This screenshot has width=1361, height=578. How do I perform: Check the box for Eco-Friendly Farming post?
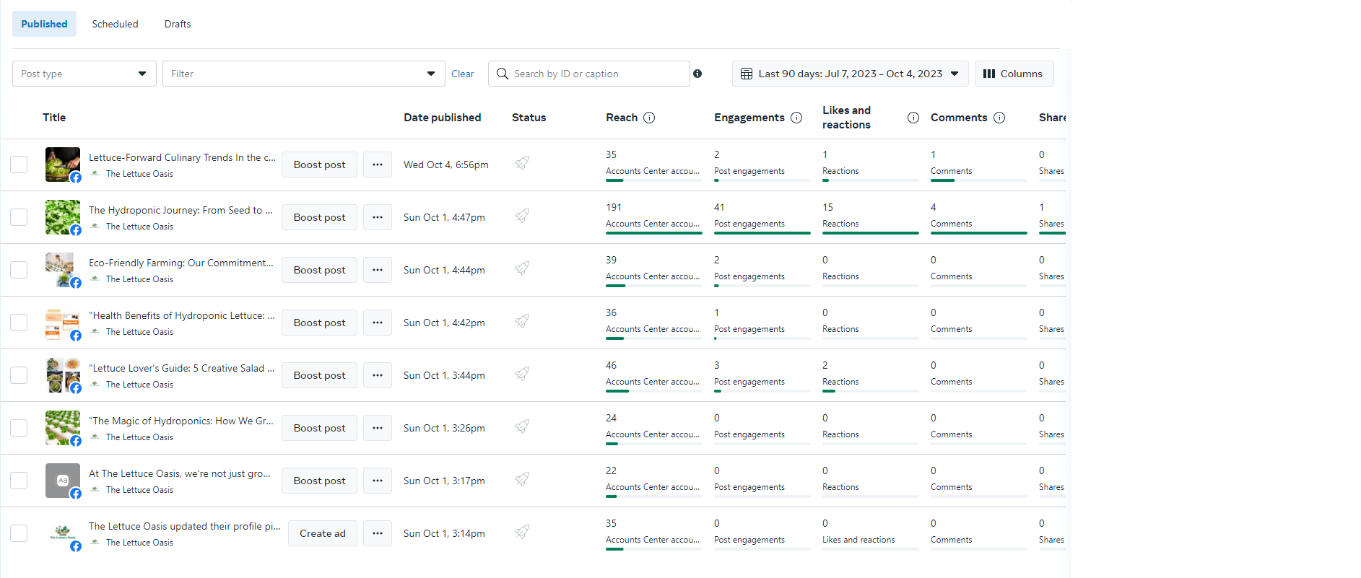tap(19, 270)
